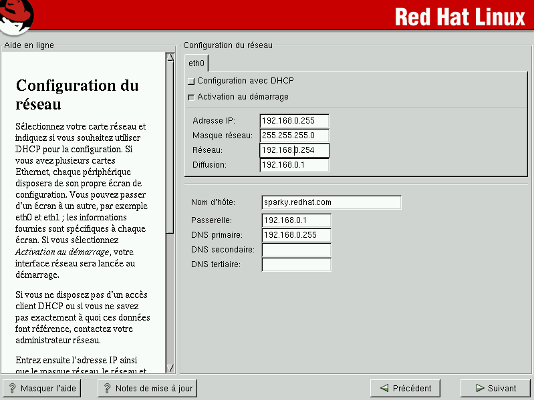Click the Nom d'hôte text field
The height and width of the screenshot is (400, 534).
pos(331,202)
